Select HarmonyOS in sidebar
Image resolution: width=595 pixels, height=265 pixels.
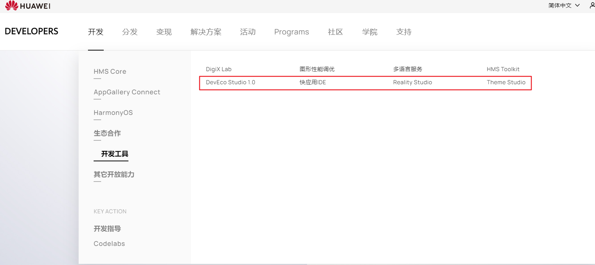click(x=113, y=113)
